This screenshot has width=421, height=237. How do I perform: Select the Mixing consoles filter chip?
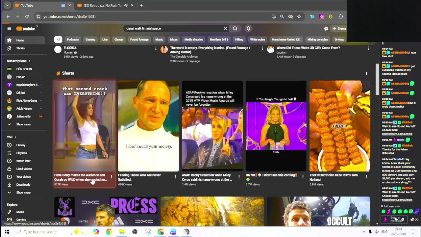(318, 40)
